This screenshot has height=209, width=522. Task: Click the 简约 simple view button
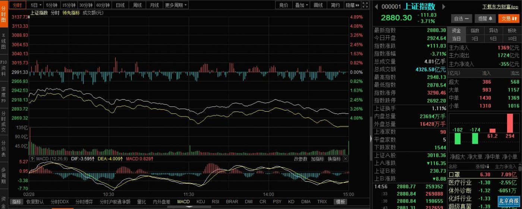335,5
